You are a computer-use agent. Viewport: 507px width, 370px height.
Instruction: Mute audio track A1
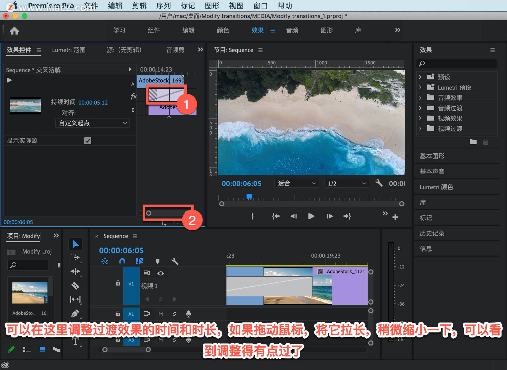(x=161, y=314)
